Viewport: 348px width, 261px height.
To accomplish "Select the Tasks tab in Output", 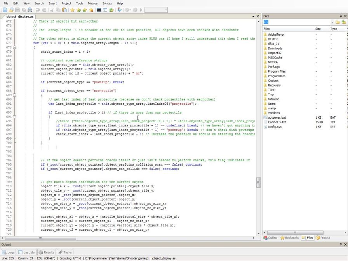I will 65,252.
